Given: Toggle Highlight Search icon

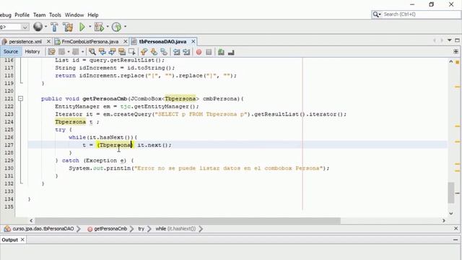Looking at the screenshot, I should coord(122,52).
